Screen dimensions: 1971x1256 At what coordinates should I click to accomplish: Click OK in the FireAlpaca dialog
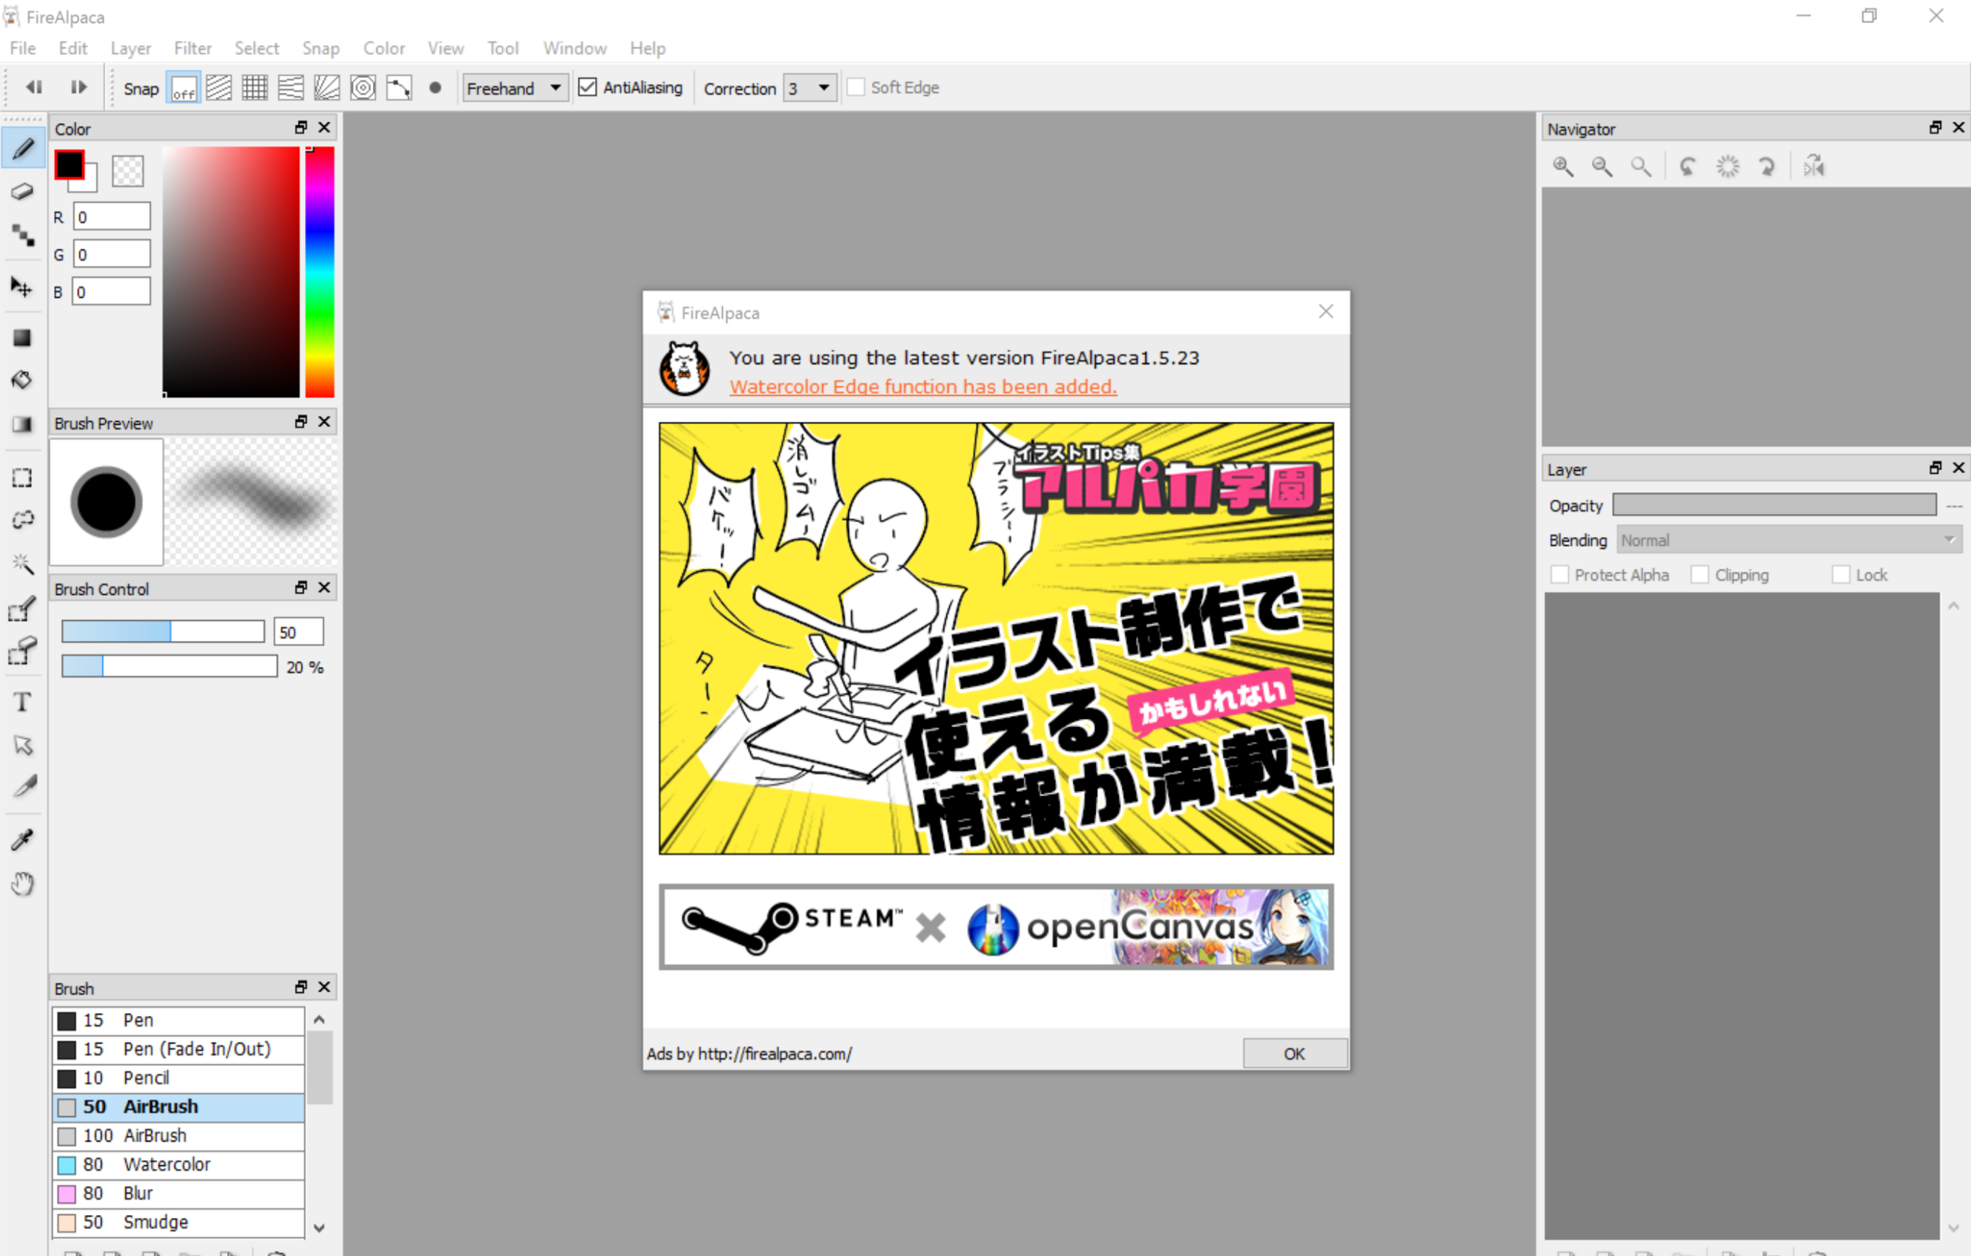tap(1295, 1053)
